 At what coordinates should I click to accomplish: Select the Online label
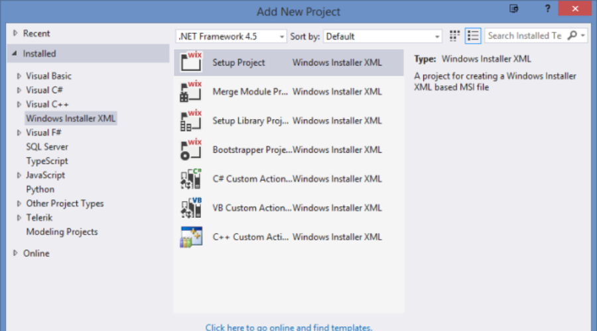36,254
